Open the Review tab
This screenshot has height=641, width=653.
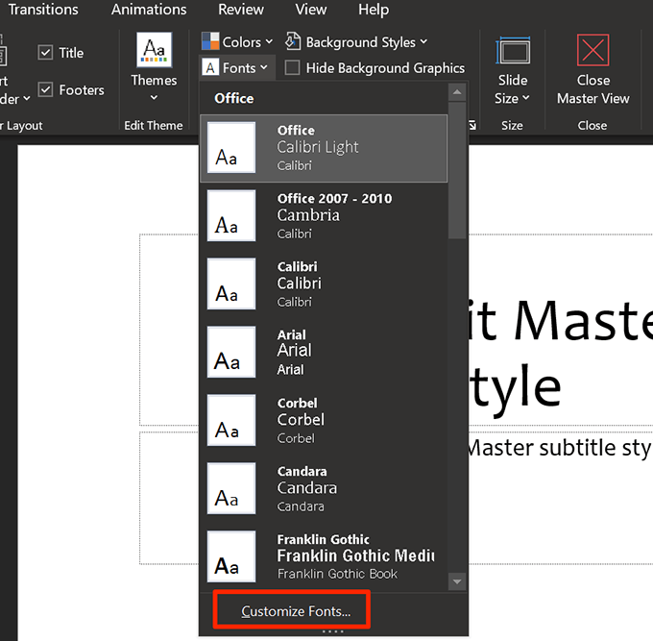[x=241, y=10]
